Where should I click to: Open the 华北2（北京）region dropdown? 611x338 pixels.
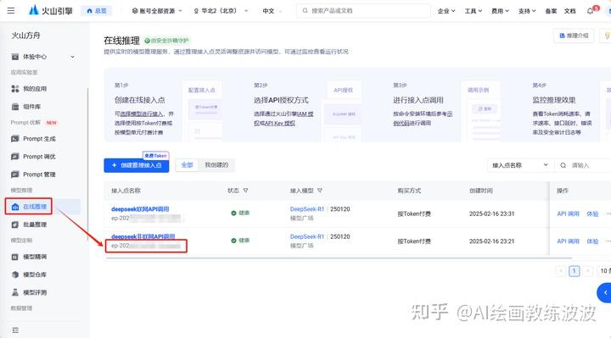point(221,11)
